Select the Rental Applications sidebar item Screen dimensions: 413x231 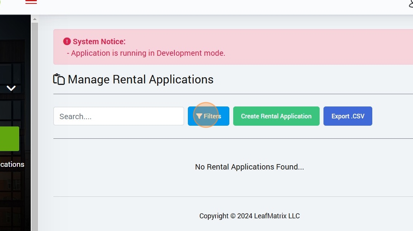coord(12,165)
